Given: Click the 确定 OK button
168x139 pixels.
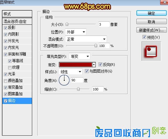Looking at the screenshot, I should (x=151, y=13).
